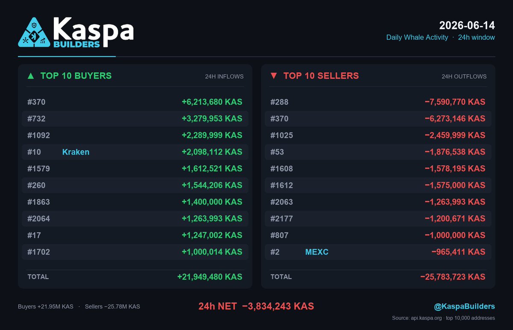Select seller row #288

tap(378, 102)
